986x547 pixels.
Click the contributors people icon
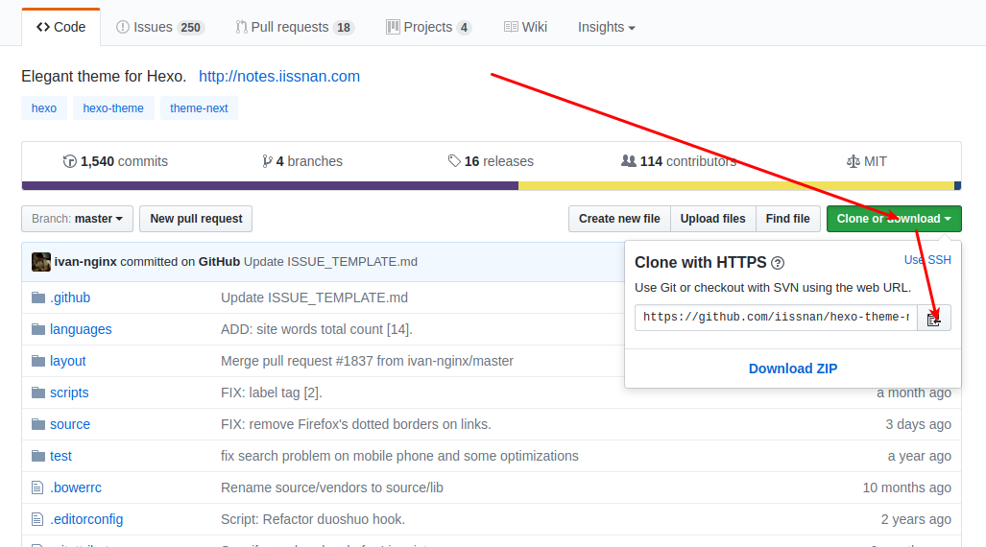pos(628,161)
